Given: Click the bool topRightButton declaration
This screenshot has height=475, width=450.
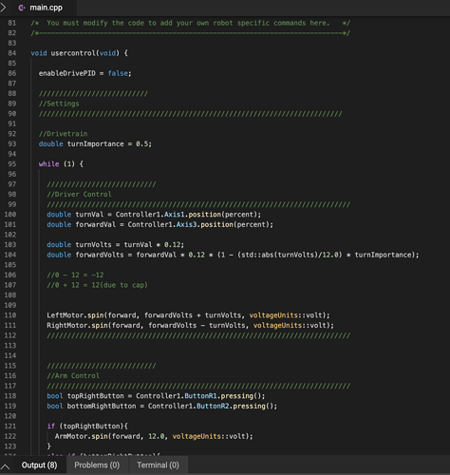Looking at the screenshot, I should pos(156,396).
